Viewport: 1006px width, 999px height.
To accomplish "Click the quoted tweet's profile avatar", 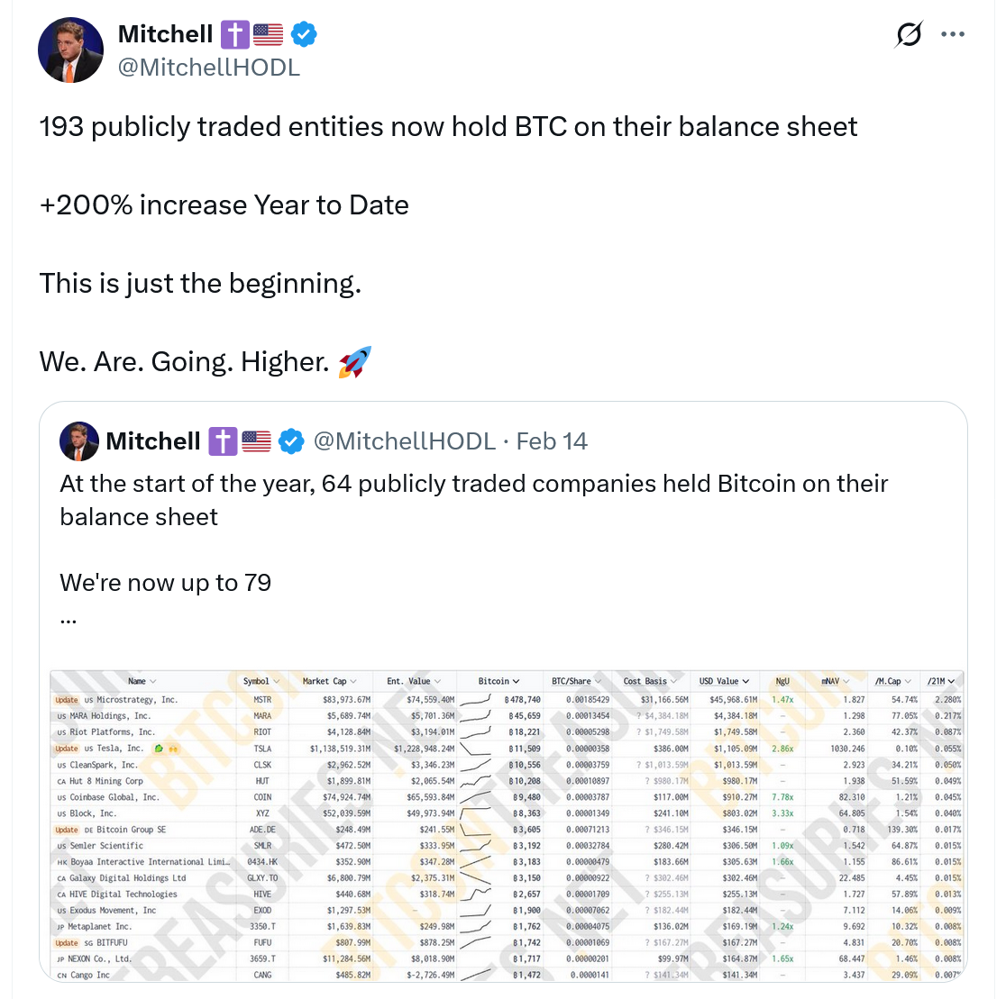I will [79, 441].
